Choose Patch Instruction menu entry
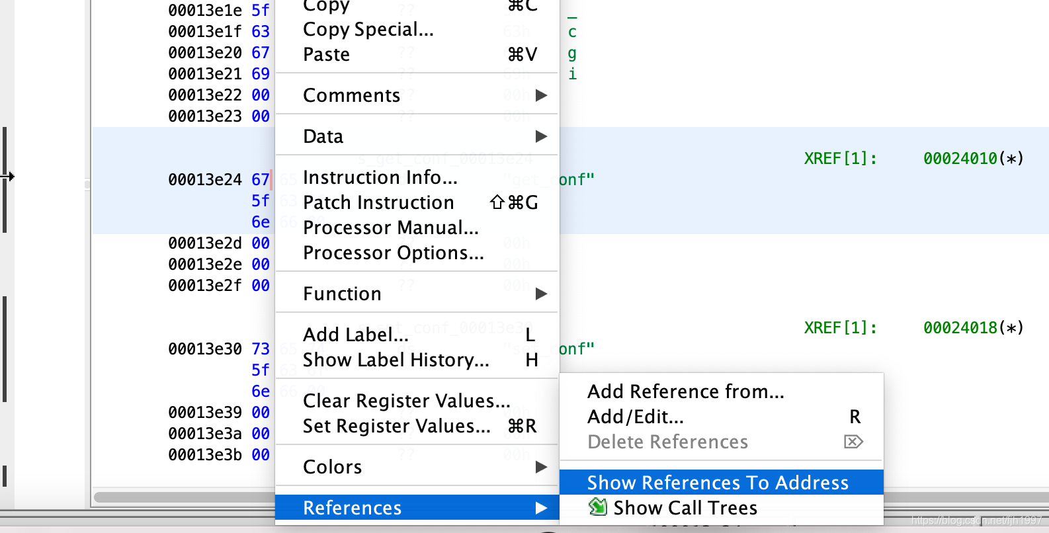This screenshot has height=533, width=1049. click(x=378, y=202)
